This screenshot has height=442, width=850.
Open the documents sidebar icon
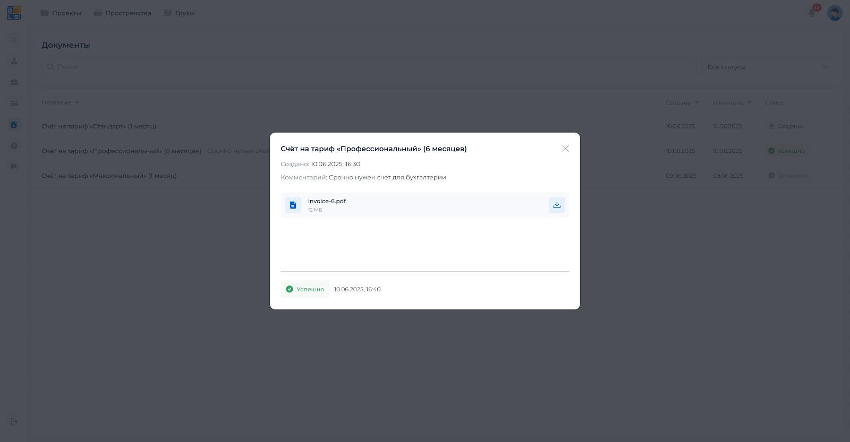(14, 125)
